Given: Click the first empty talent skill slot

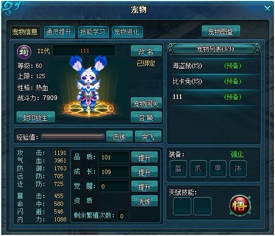Looking at the screenshot, I should point(182,206).
